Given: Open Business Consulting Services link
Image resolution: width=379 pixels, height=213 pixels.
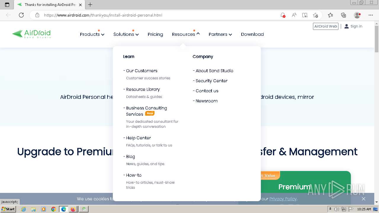Looking at the screenshot, I should pyautogui.click(x=147, y=111).
